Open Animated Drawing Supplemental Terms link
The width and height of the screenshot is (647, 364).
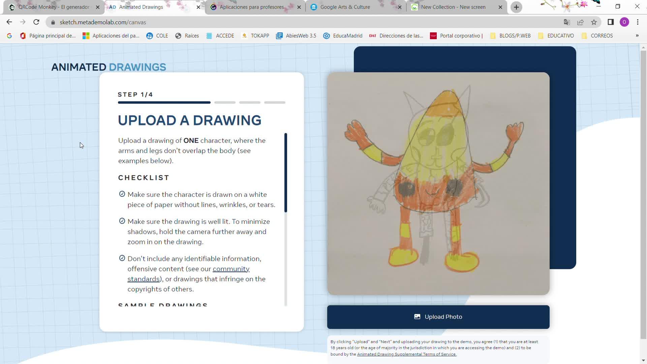click(406, 354)
